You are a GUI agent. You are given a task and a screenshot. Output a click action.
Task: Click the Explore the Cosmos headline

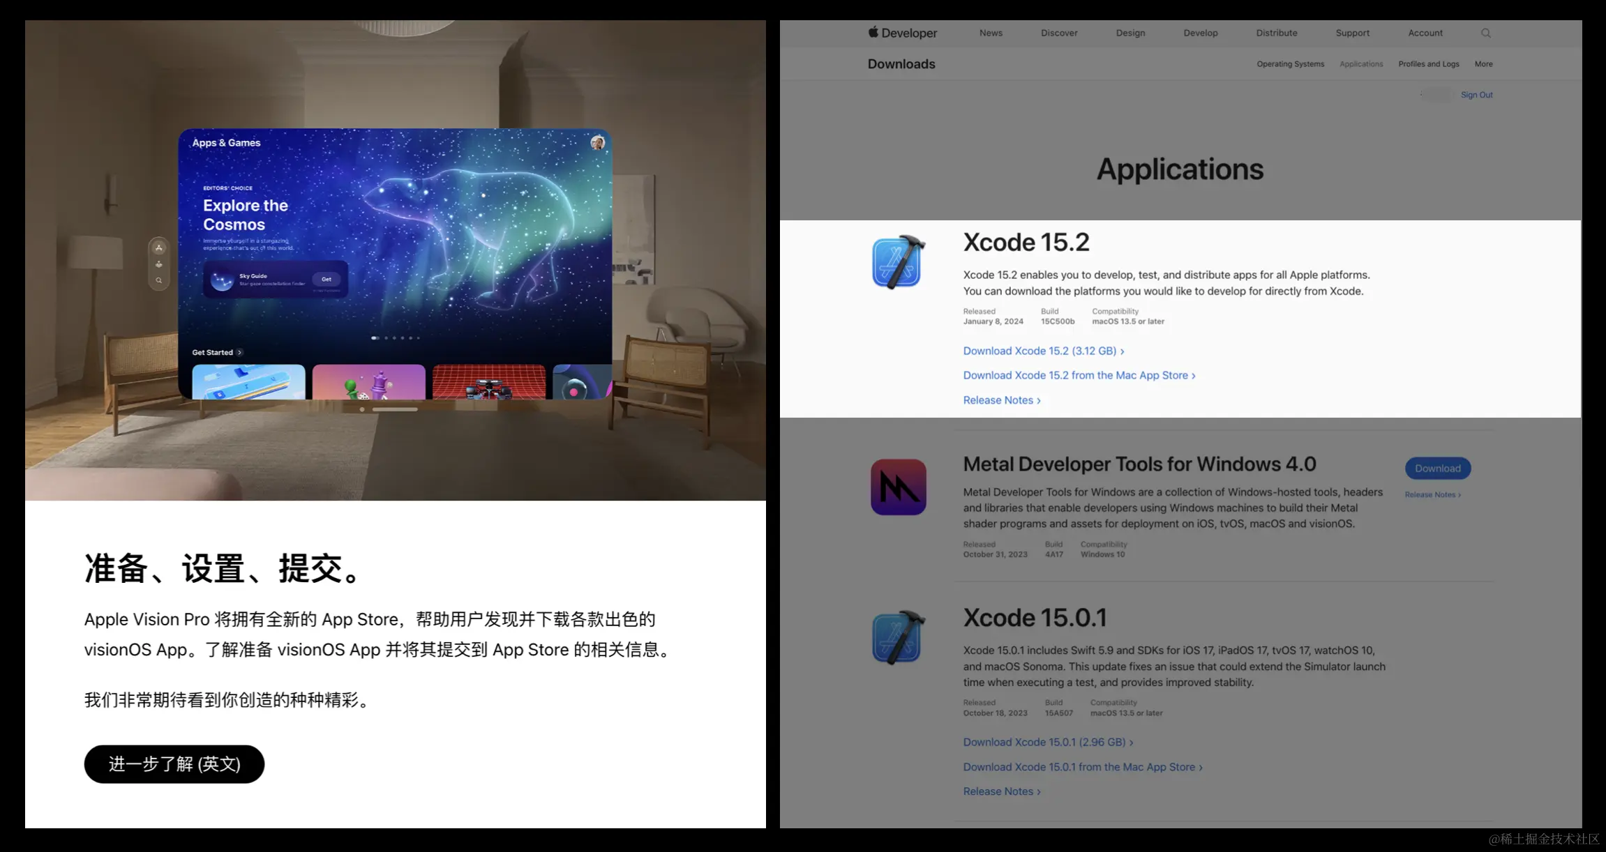[246, 215]
